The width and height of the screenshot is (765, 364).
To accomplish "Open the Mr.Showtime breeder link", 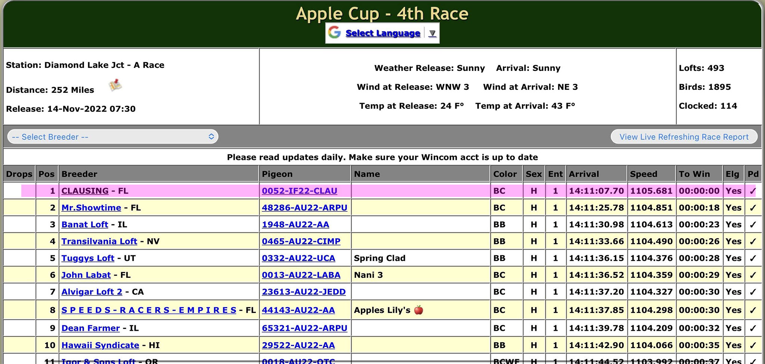I will click(x=91, y=208).
